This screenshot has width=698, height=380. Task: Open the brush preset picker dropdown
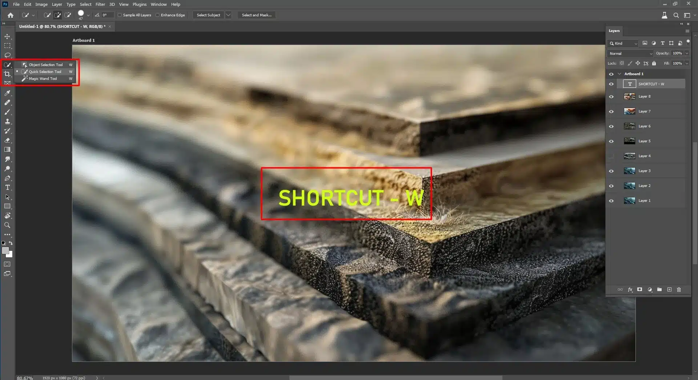coord(88,15)
